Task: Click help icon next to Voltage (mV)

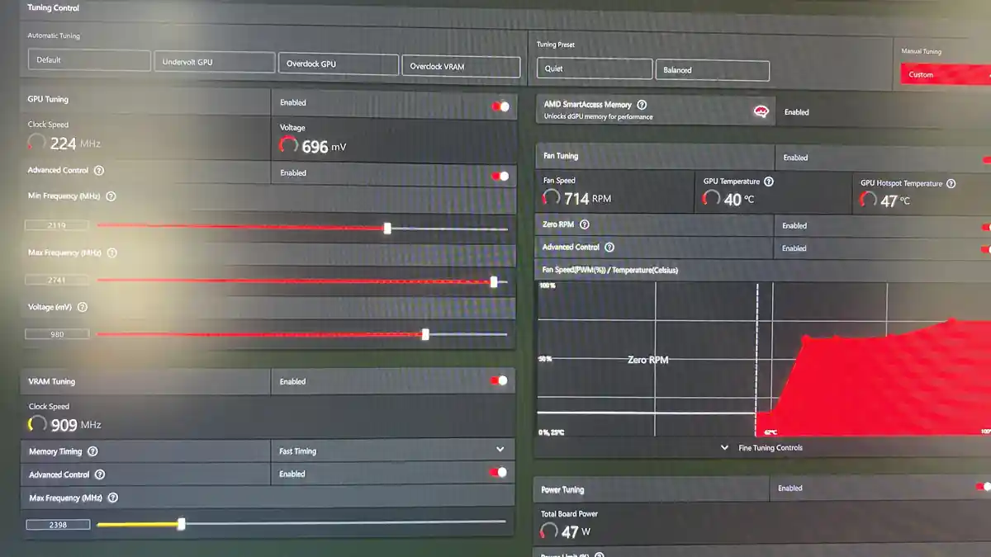Action: (x=82, y=307)
